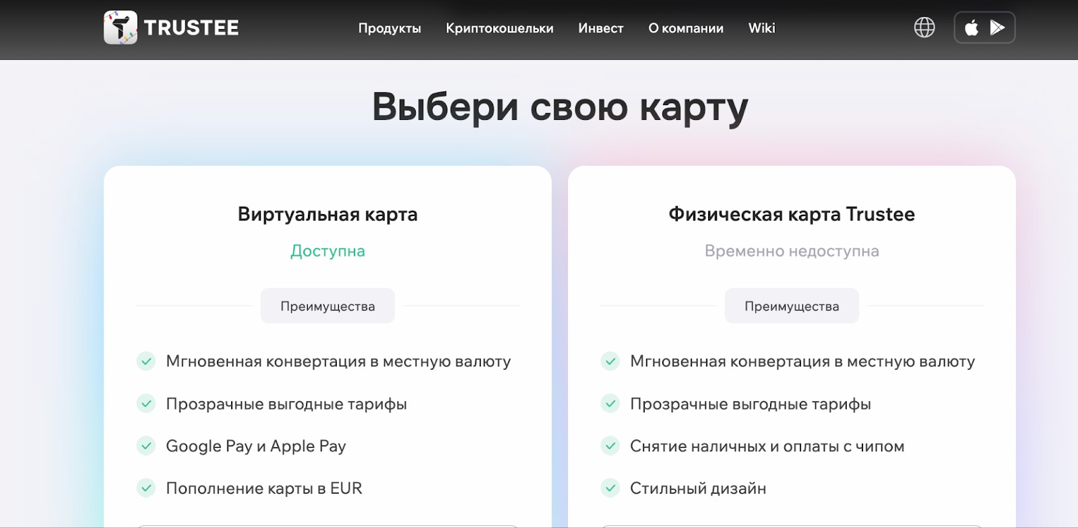Click the Виртуальная карта heading

[x=327, y=214]
